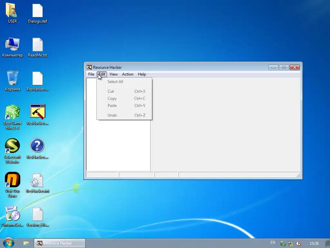
Task: Open the View menu
Action: click(113, 74)
